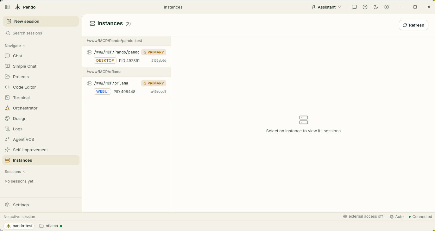Click the PRIMARY badge on the oflama instance
This screenshot has width=435, height=231.
(x=154, y=83)
